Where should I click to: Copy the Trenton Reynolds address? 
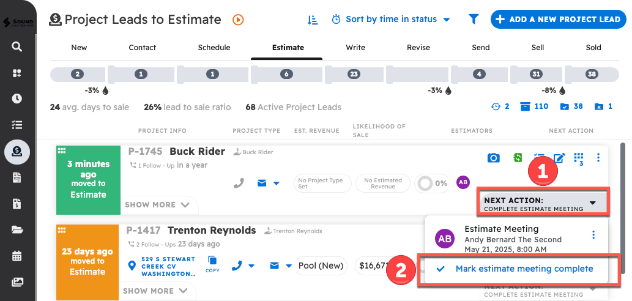[x=212, y=264]
